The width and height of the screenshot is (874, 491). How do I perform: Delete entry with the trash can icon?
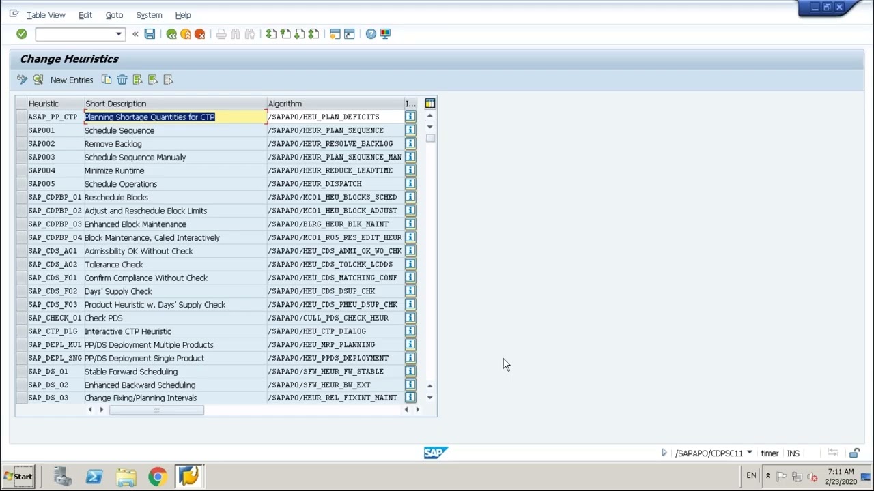click(x=122, y=80)
